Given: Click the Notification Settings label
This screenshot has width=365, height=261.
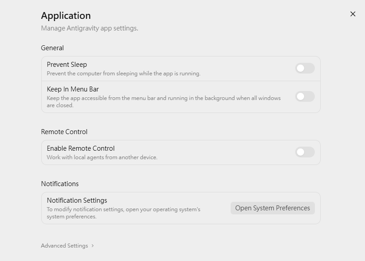Looking at the screenshot, I should tap(77, 200).
